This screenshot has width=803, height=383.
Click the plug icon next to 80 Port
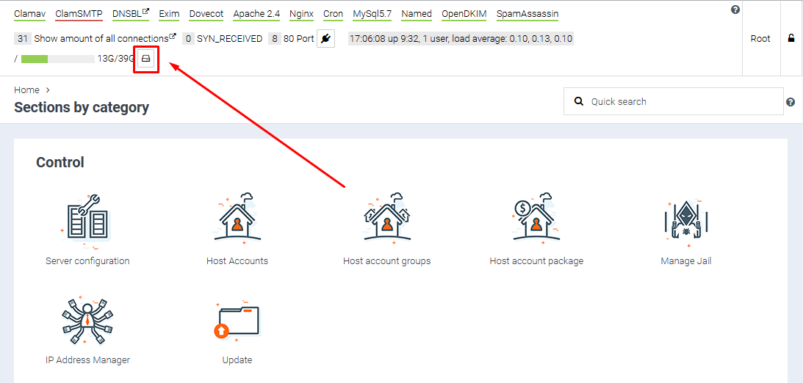[325, 38]
